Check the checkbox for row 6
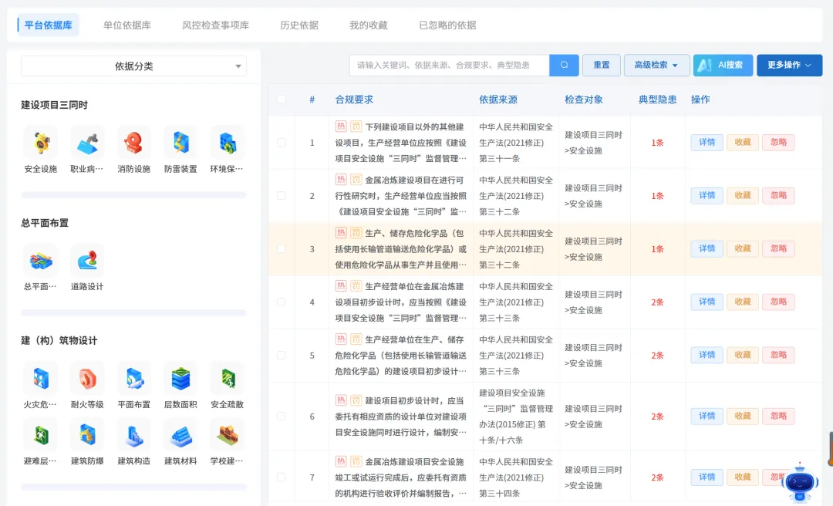The height and width of the screenshot is (506, 833). [281, 417]
